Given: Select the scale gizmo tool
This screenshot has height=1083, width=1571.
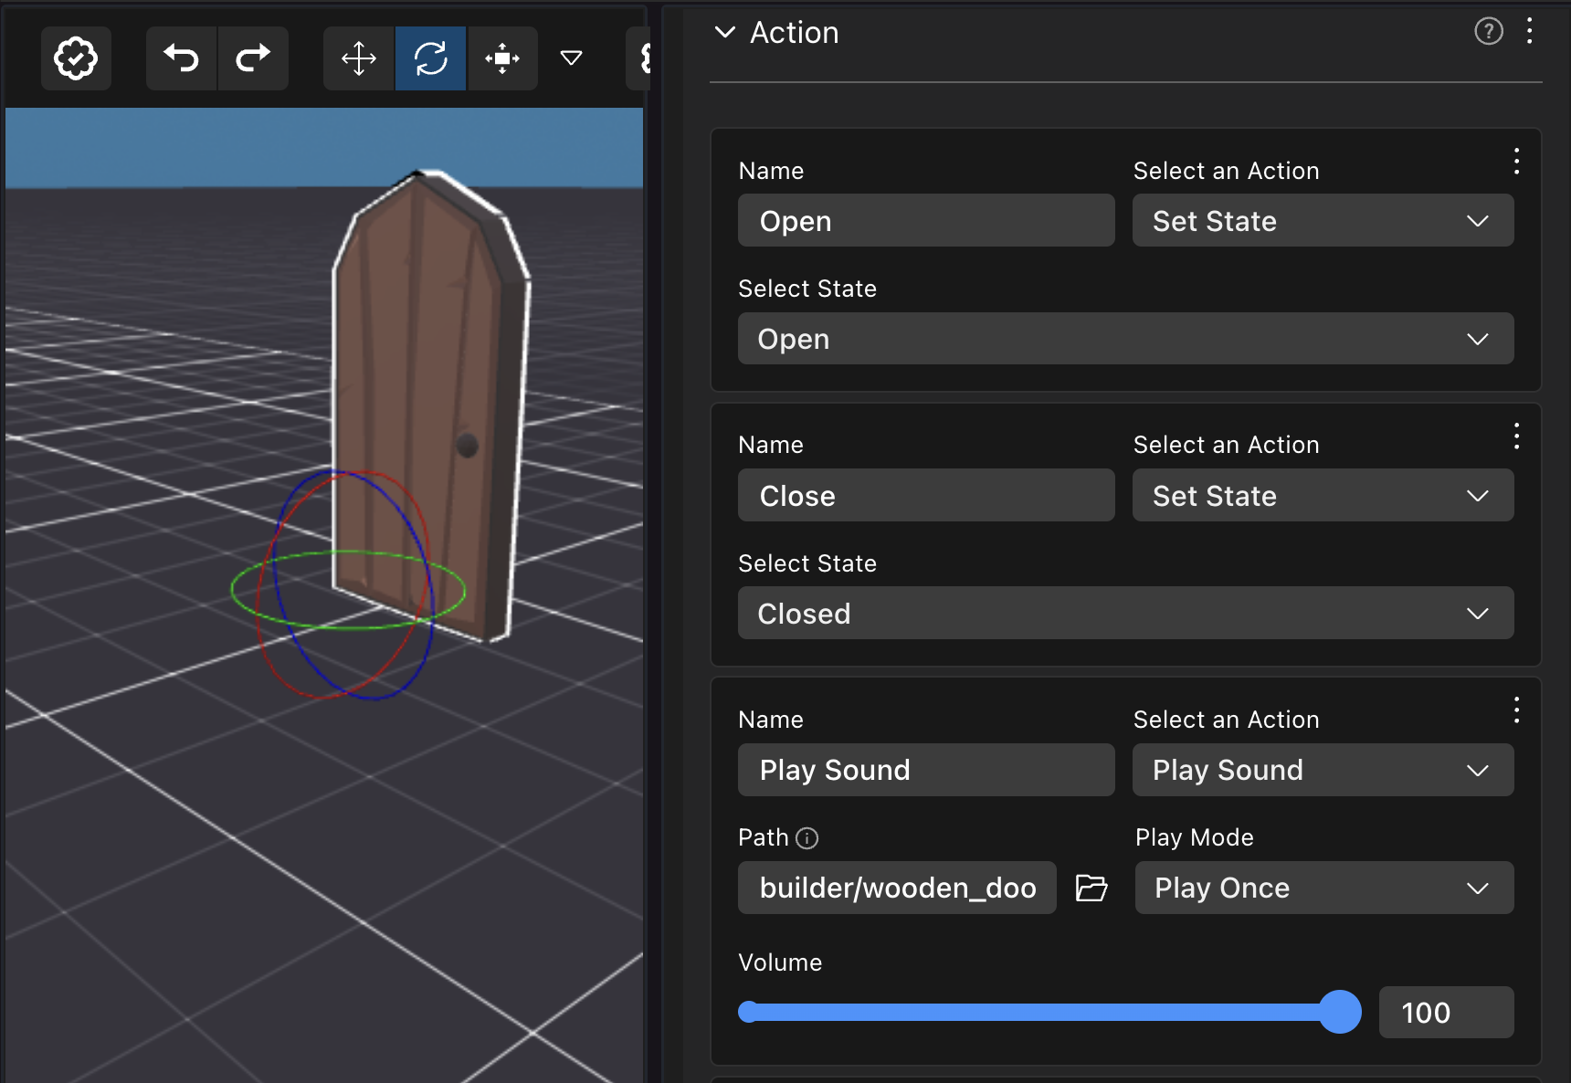Looking at the screenshot, I should pos(502,58).
